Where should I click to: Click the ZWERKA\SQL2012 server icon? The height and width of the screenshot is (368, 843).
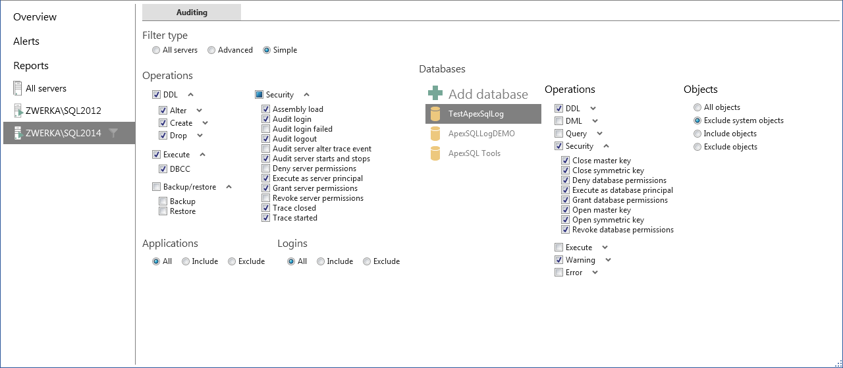click(18, 111)
